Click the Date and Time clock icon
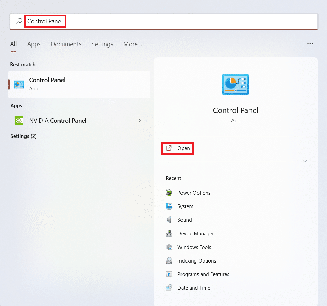The image size is (327, 306). 169,288
